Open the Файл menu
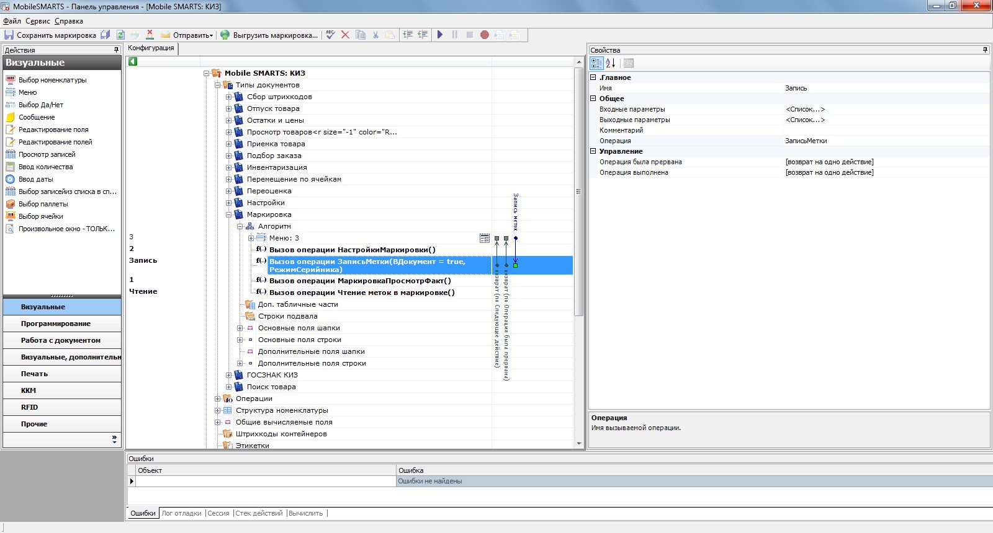This screenshot has height=533, width=993. pos(12,21)
